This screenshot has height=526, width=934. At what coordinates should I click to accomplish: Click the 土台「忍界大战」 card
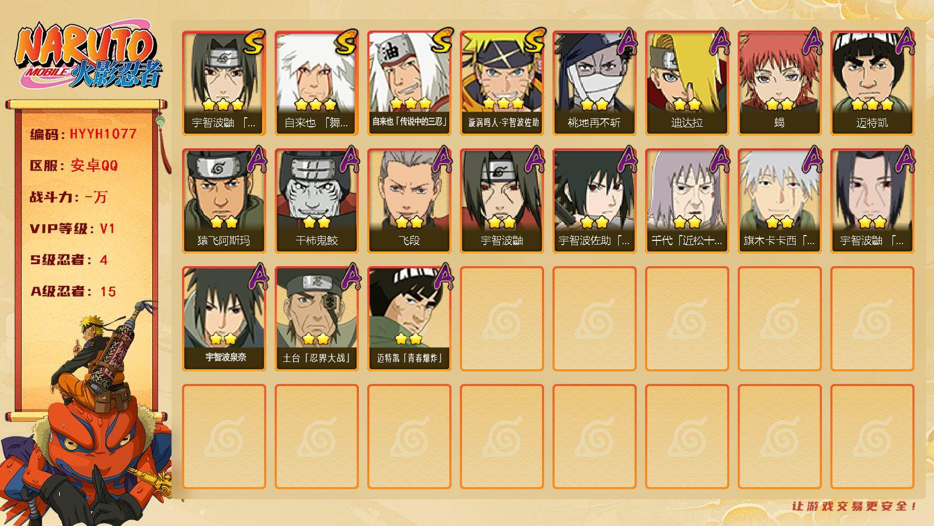(x=316, y=318)
